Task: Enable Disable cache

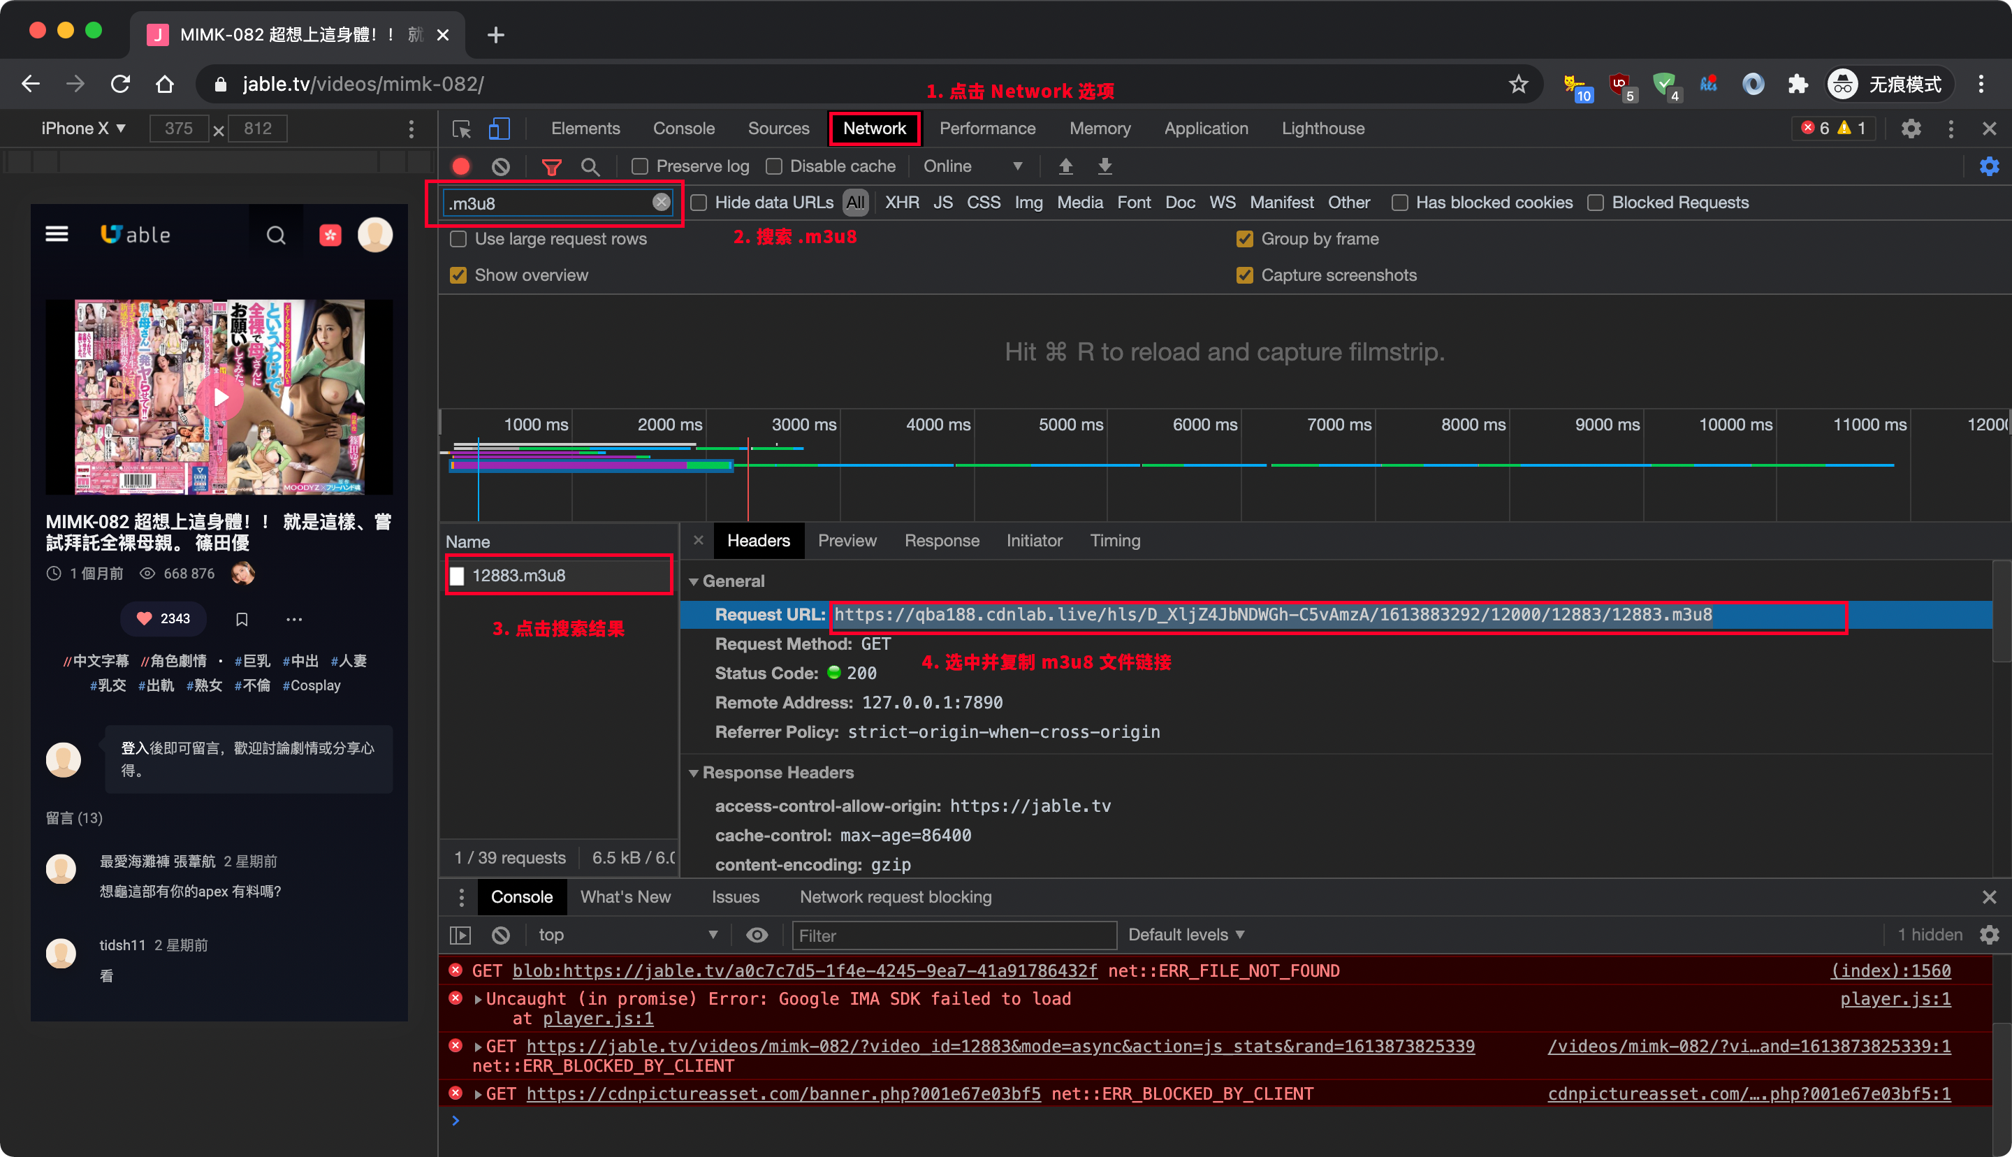Action: click(x=773, y=166)
